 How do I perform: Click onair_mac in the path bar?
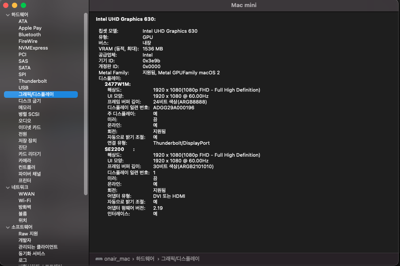[x=117, y=259]
